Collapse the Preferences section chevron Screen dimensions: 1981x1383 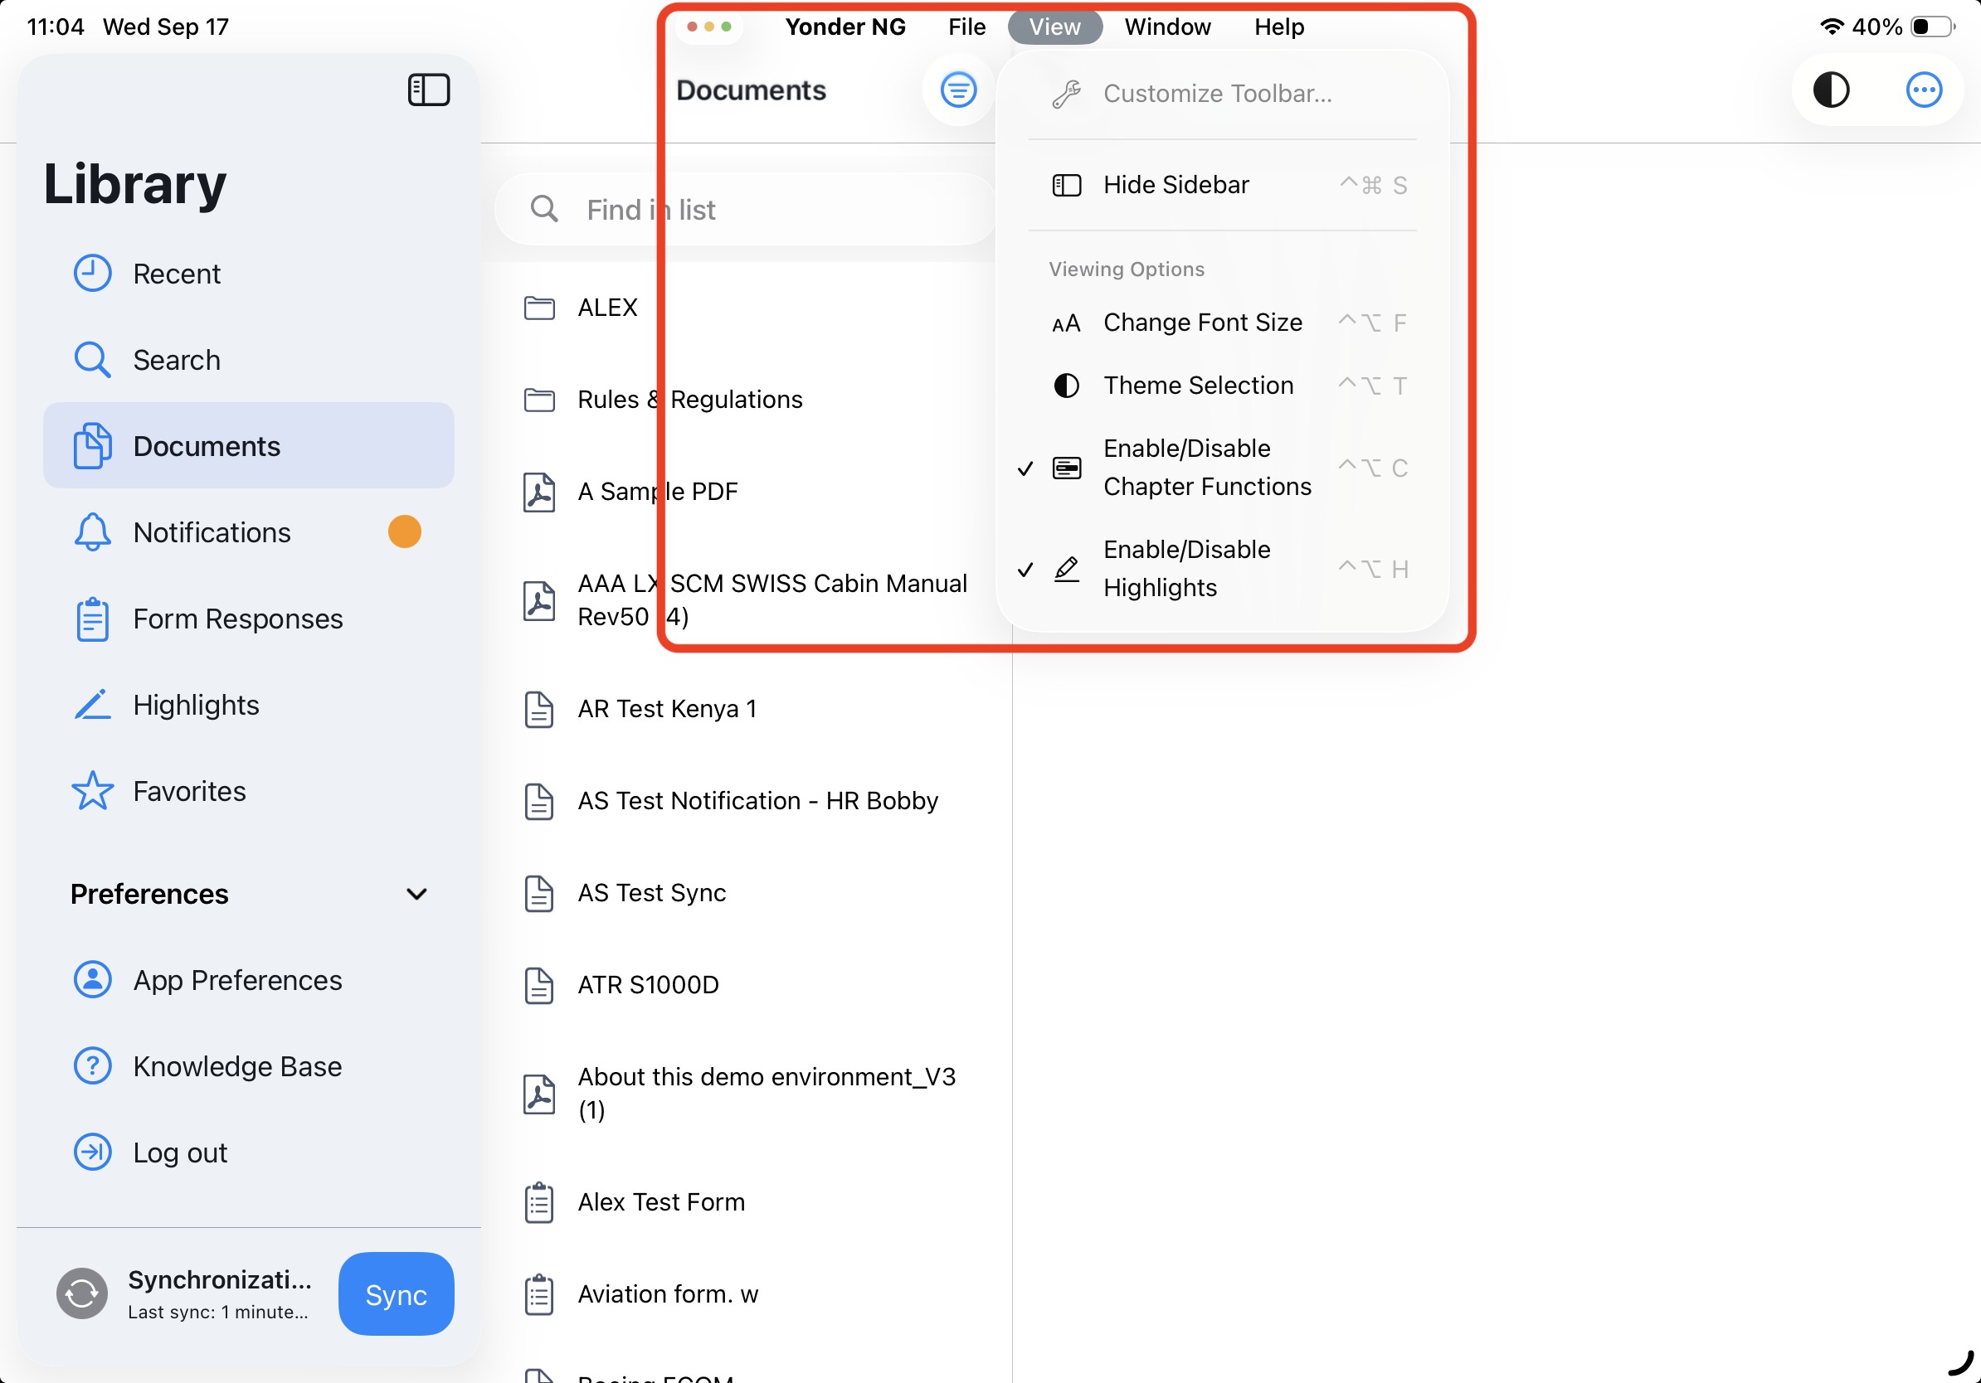pyautogui.click(x=416, y=894)
